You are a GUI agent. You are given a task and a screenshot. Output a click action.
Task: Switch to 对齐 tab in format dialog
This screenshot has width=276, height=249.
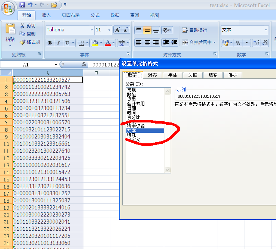153,75
